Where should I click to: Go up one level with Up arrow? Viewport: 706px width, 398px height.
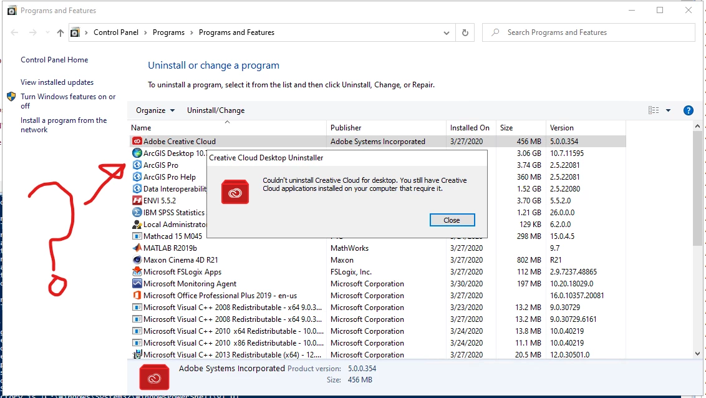[60, 32]
